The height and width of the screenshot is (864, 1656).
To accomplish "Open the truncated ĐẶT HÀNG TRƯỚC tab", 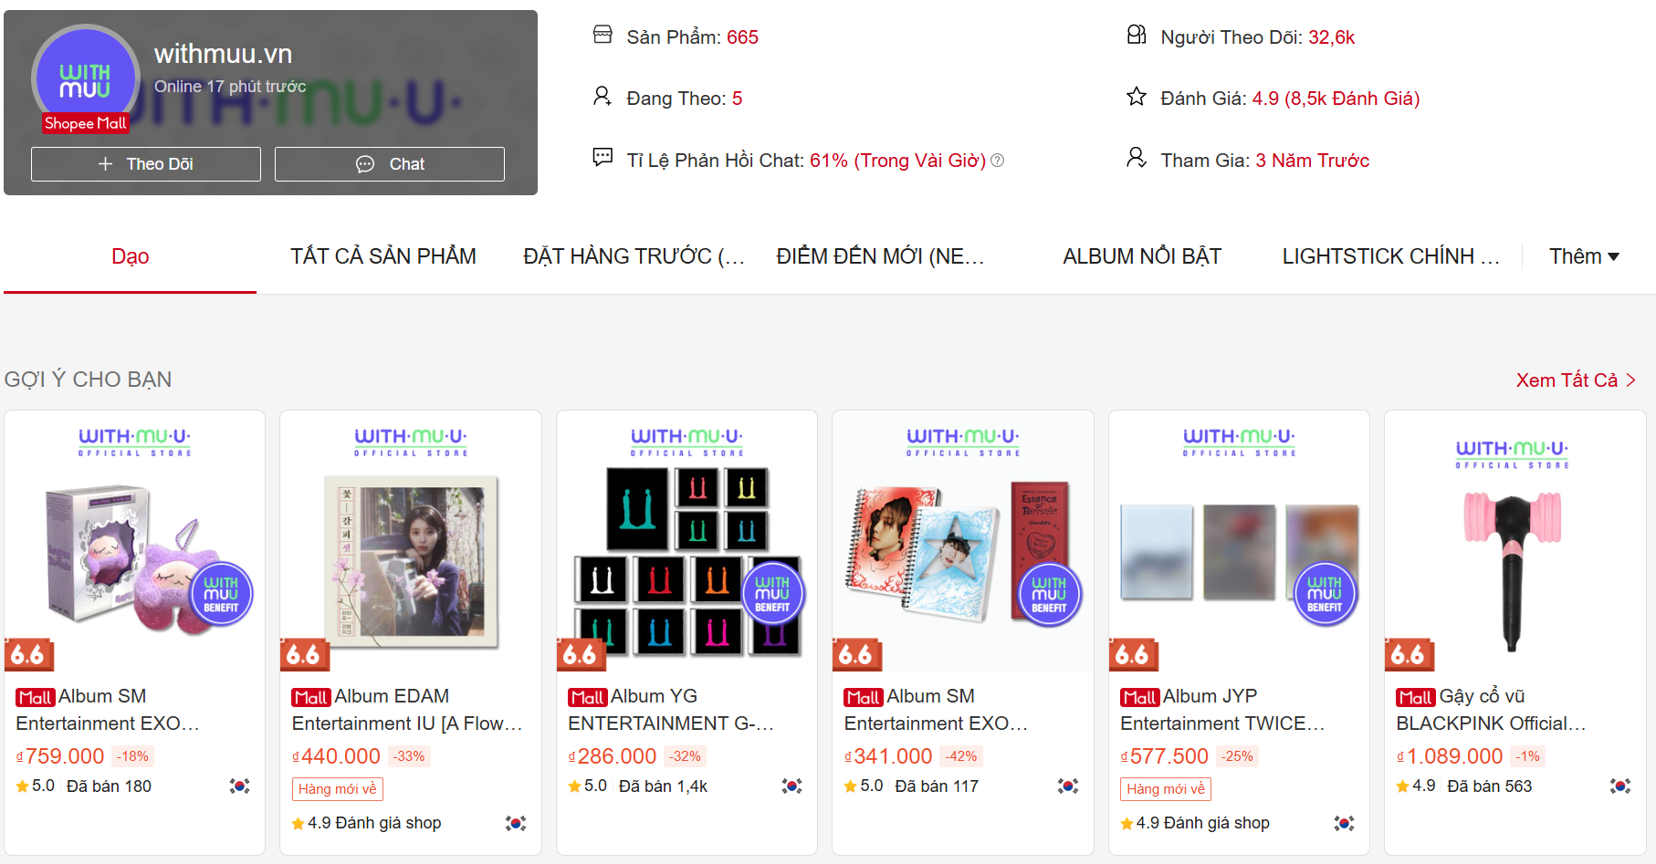I will (634, 256).
